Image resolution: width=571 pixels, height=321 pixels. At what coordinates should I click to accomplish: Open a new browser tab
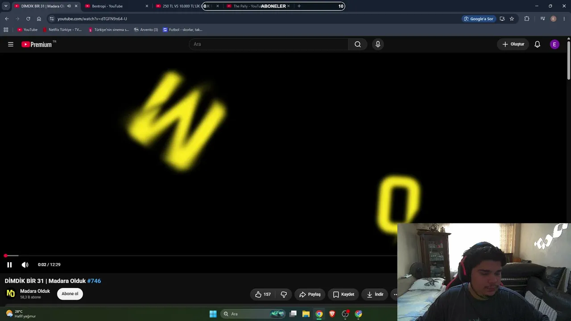pos(299,6)
